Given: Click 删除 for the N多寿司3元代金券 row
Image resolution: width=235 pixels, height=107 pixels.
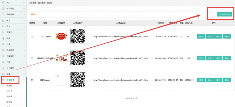Looking at the screenshot, I should coord(227,58).
